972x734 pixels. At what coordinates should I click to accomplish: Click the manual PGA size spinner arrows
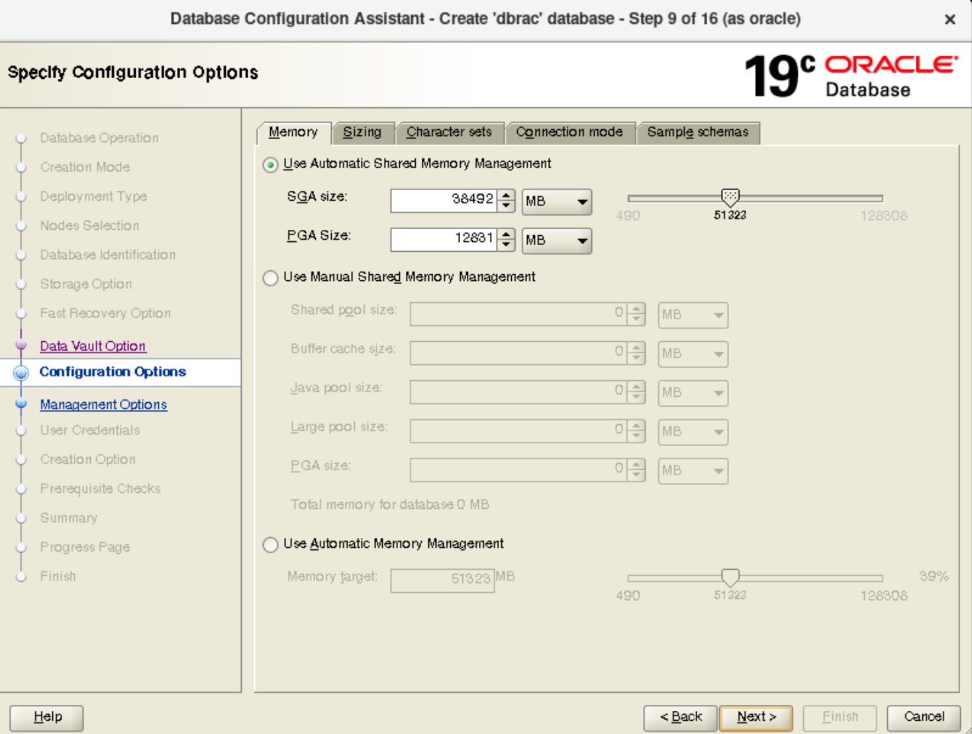coord(636,470)
